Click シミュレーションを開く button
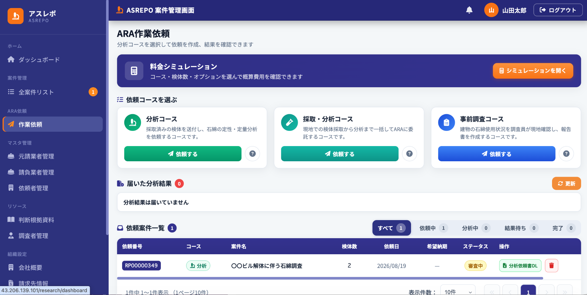 pos(533,71)
